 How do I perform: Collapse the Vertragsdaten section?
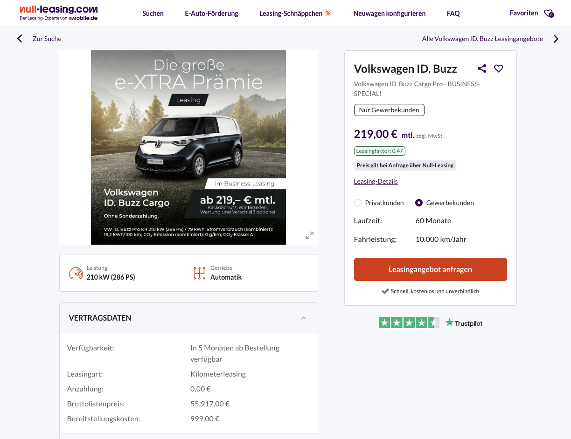coord(303,318)
